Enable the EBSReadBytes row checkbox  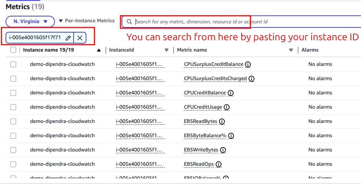pos(13,121)
